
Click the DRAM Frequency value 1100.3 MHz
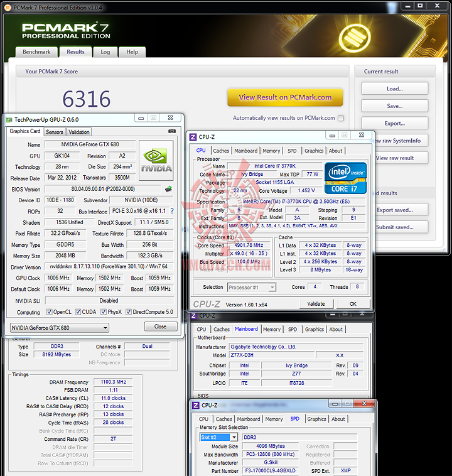pos(113,382)
